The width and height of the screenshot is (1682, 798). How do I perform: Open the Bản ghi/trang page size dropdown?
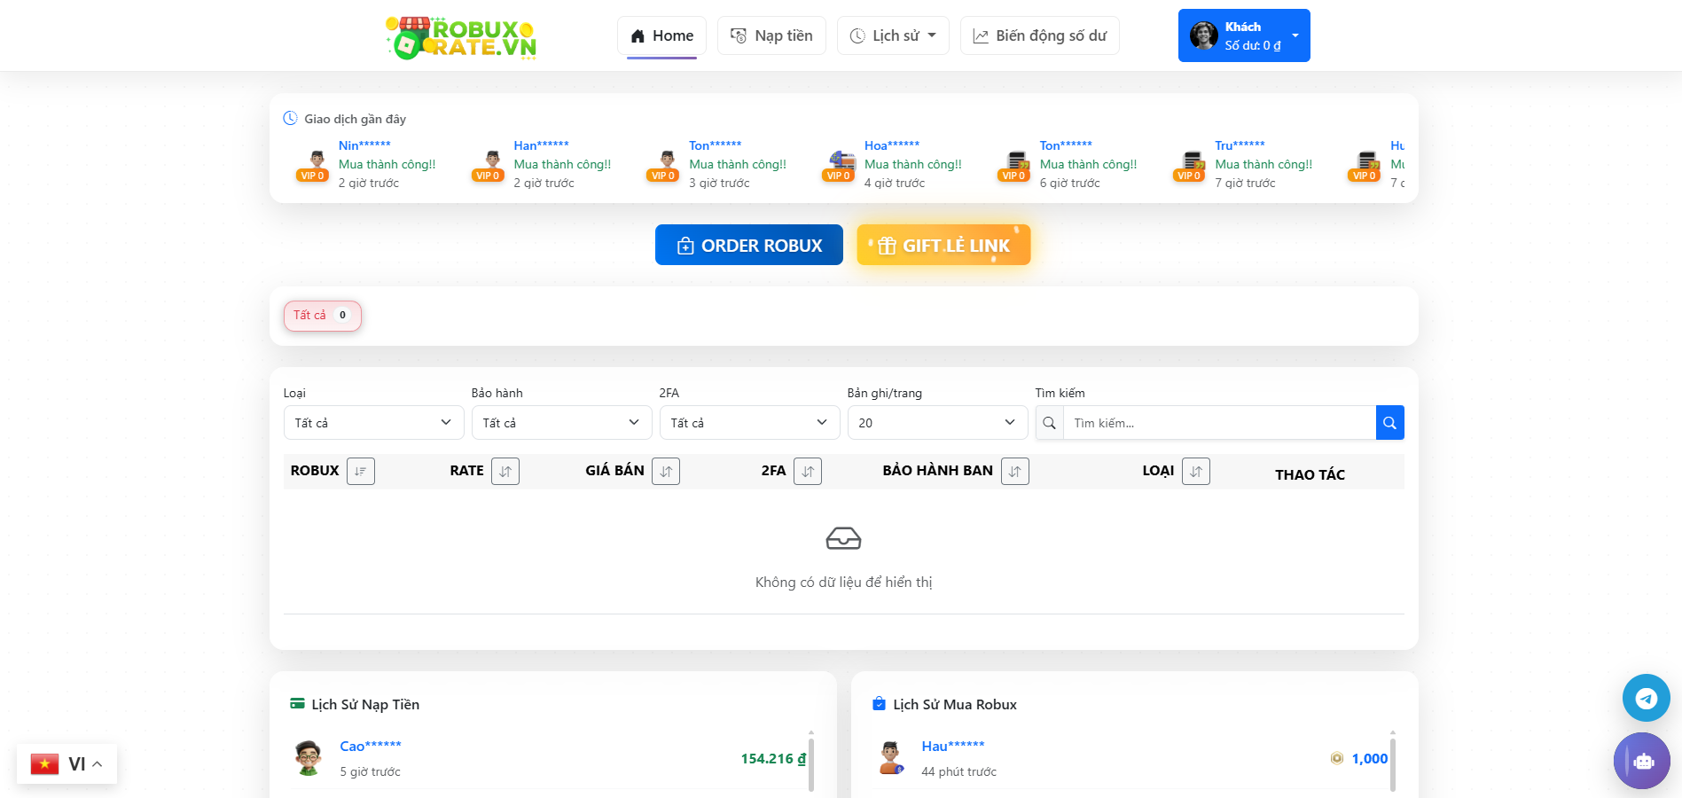point(937,423)
